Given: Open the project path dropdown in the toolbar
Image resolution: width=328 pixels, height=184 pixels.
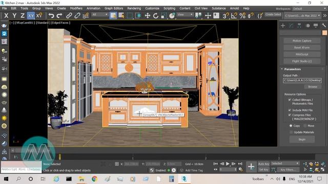Looking at the screenshot, I should pos(302,16).
